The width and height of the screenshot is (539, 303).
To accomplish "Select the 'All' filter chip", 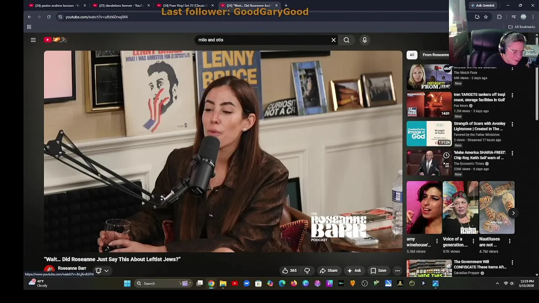I will (412, 55).
